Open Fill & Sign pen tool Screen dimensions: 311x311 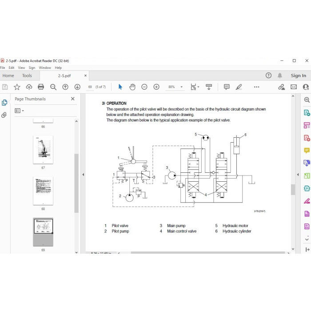(x=307, y=201)
